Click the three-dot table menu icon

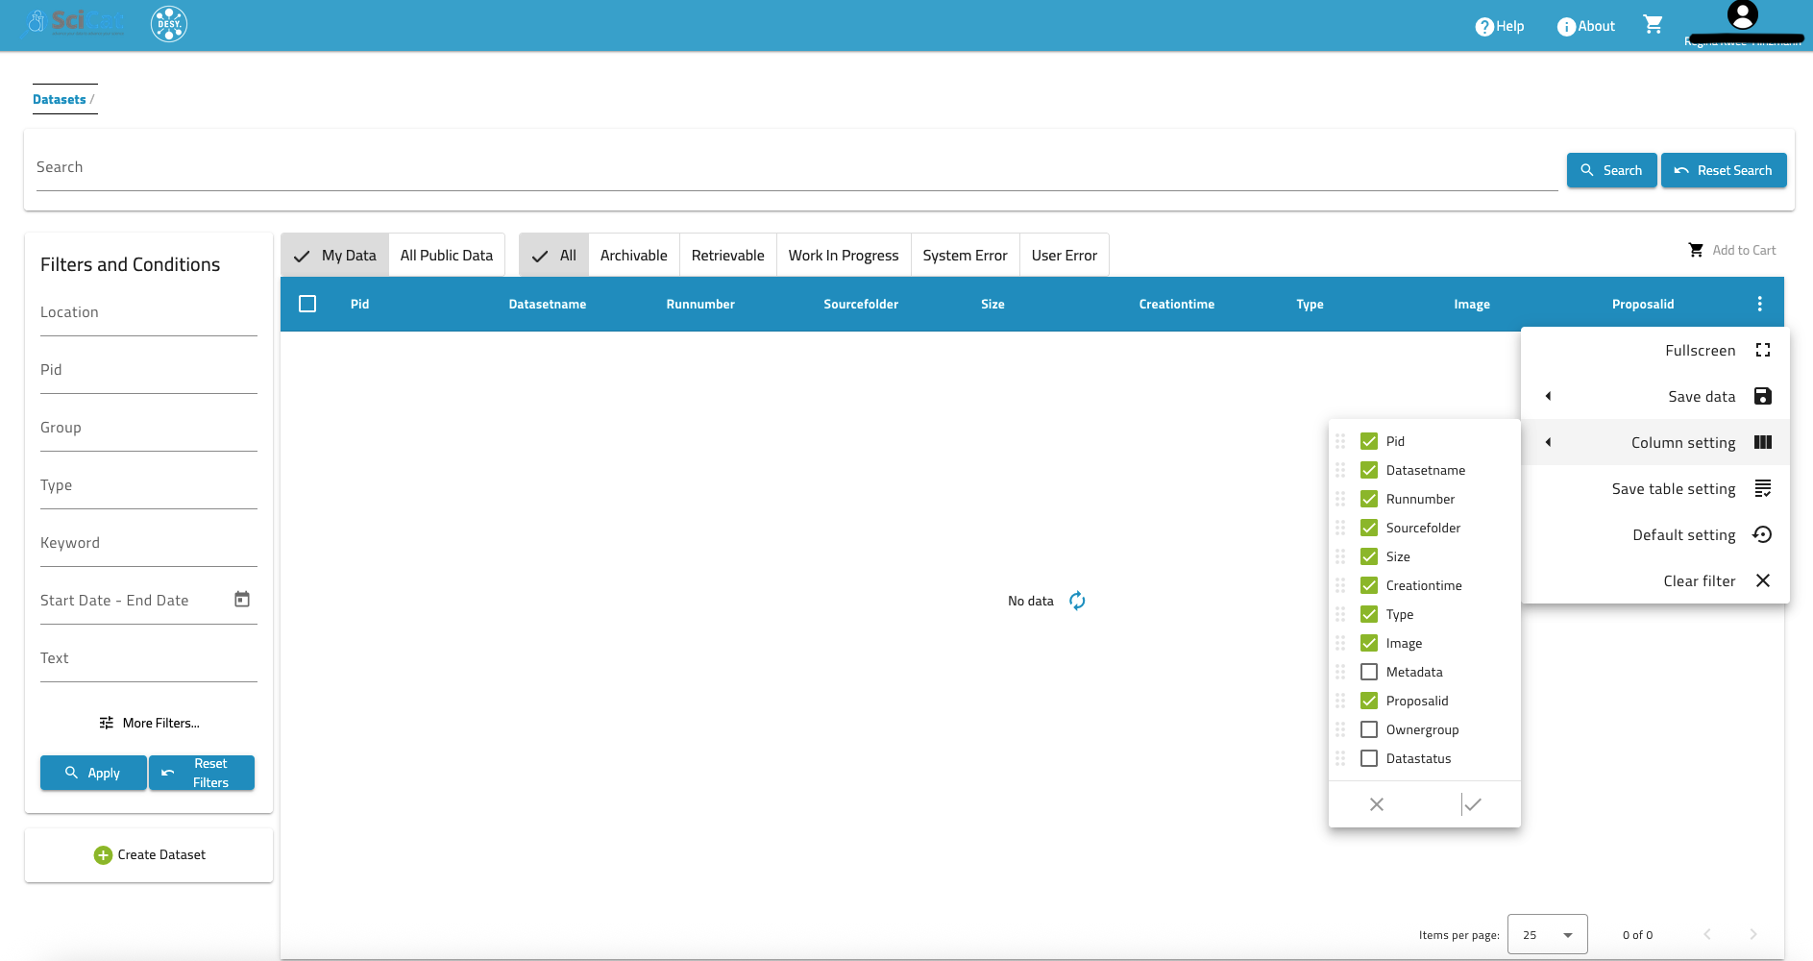coord(1759,304)
